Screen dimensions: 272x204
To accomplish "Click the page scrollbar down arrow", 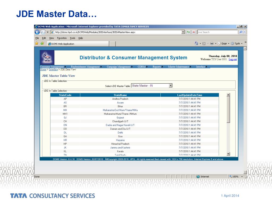I will [x=245, y=172].
